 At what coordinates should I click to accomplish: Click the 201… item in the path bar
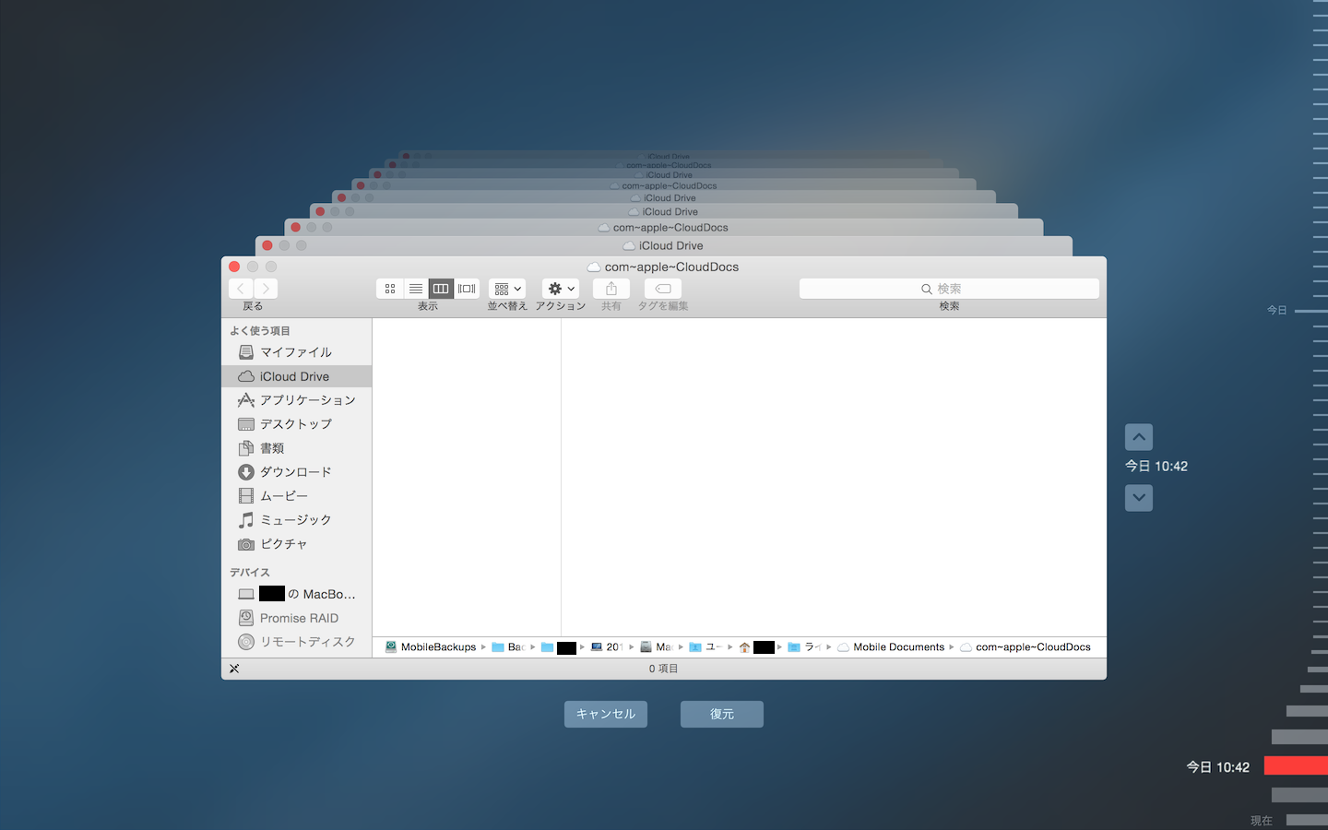coord(607,647)
